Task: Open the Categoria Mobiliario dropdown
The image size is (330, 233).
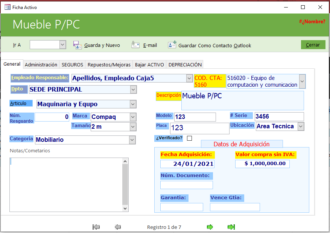Action: 132,140
